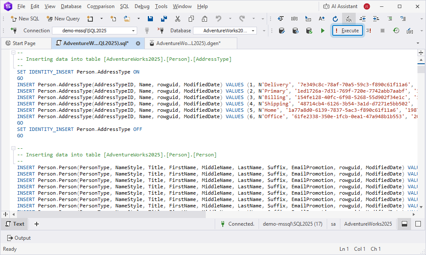The height and width of the screenshot is (255, 426).
Task: Click the Output panel button
Action: click(x=19, y=238)
